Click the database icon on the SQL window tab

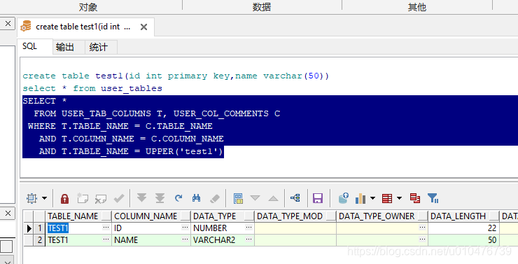(26, 26)
